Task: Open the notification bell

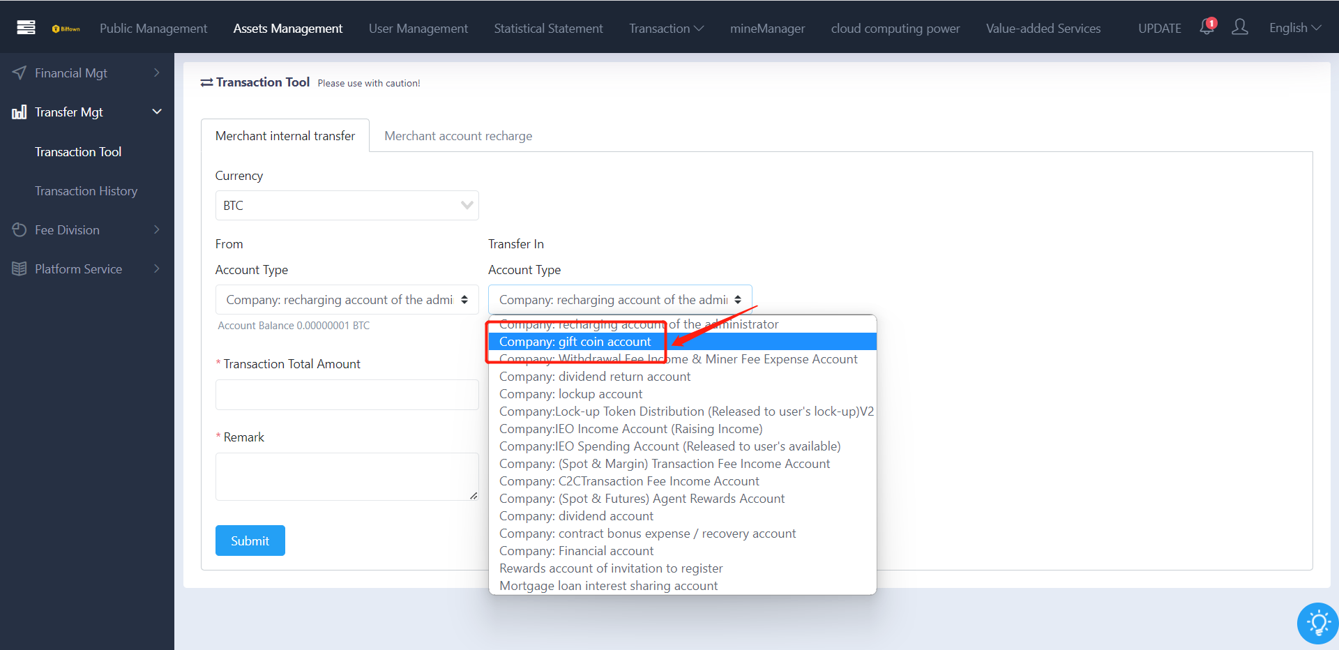Action: click(x=1207, y=27)
